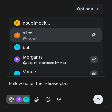Click the purple M mentioned avatar chip

coord(19,99)
